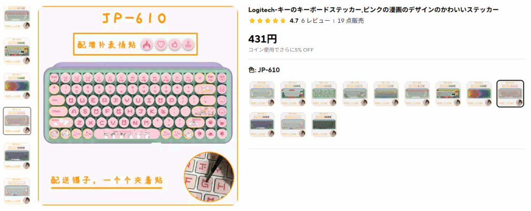Open the 6 レビュー reviews link
531x211 pixels.
315,21
